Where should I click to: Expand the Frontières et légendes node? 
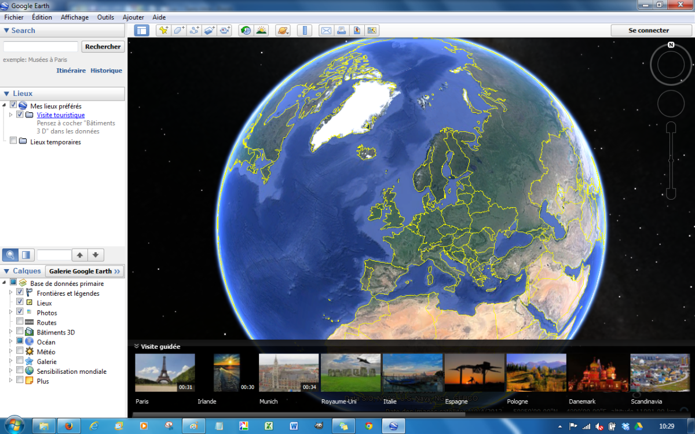pyautogui.click(x=10, y=293)
